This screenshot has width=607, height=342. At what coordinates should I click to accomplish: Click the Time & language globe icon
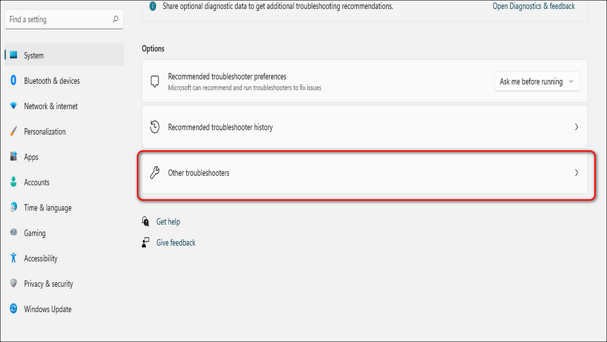(x=14, y=208)
